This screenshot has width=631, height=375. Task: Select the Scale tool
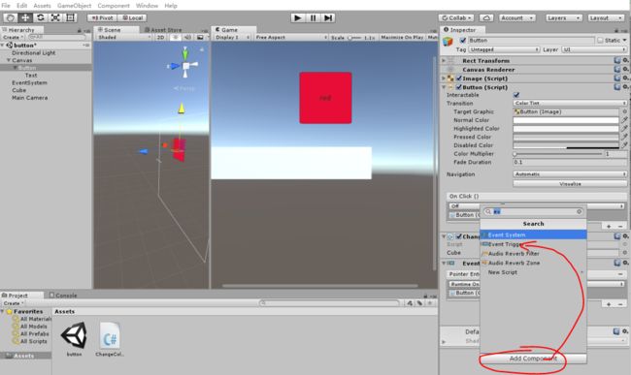click(55, 17)
